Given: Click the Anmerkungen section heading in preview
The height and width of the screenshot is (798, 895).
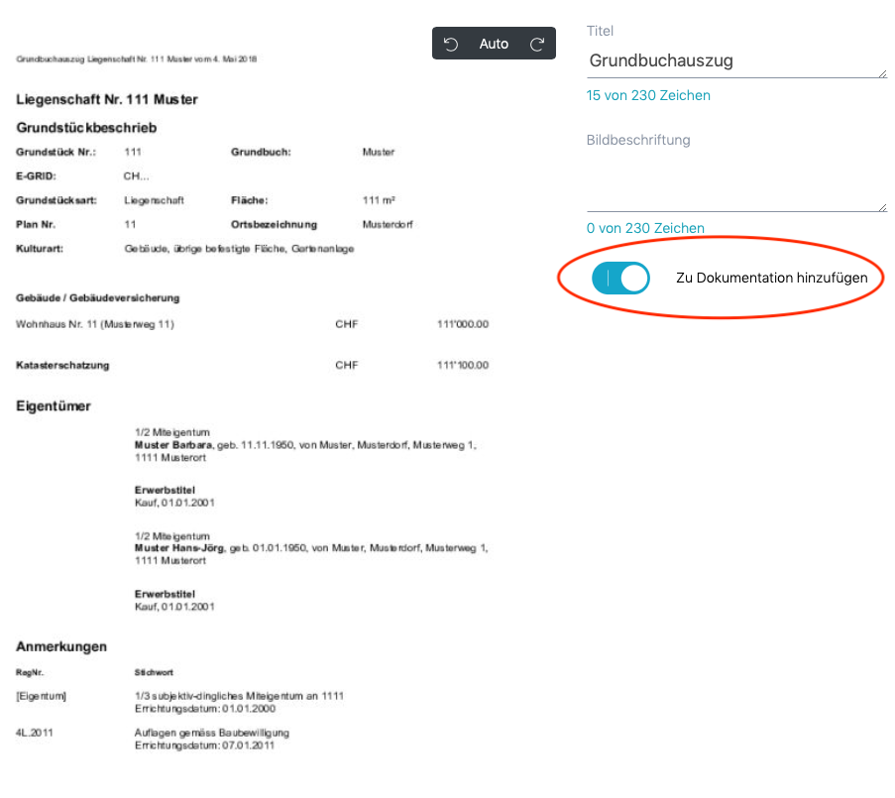Looking at the screenshot, I should click(x=61, y=646).
